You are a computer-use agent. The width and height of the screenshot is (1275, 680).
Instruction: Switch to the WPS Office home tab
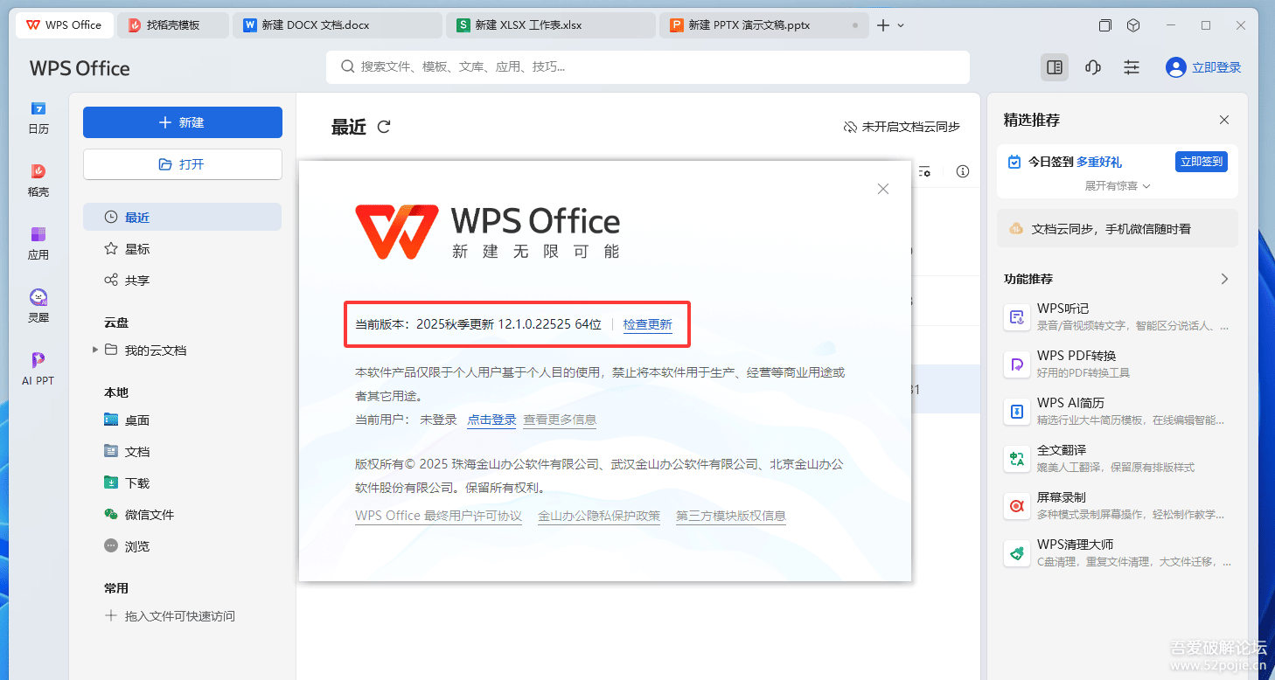click(x=64, y=25)
